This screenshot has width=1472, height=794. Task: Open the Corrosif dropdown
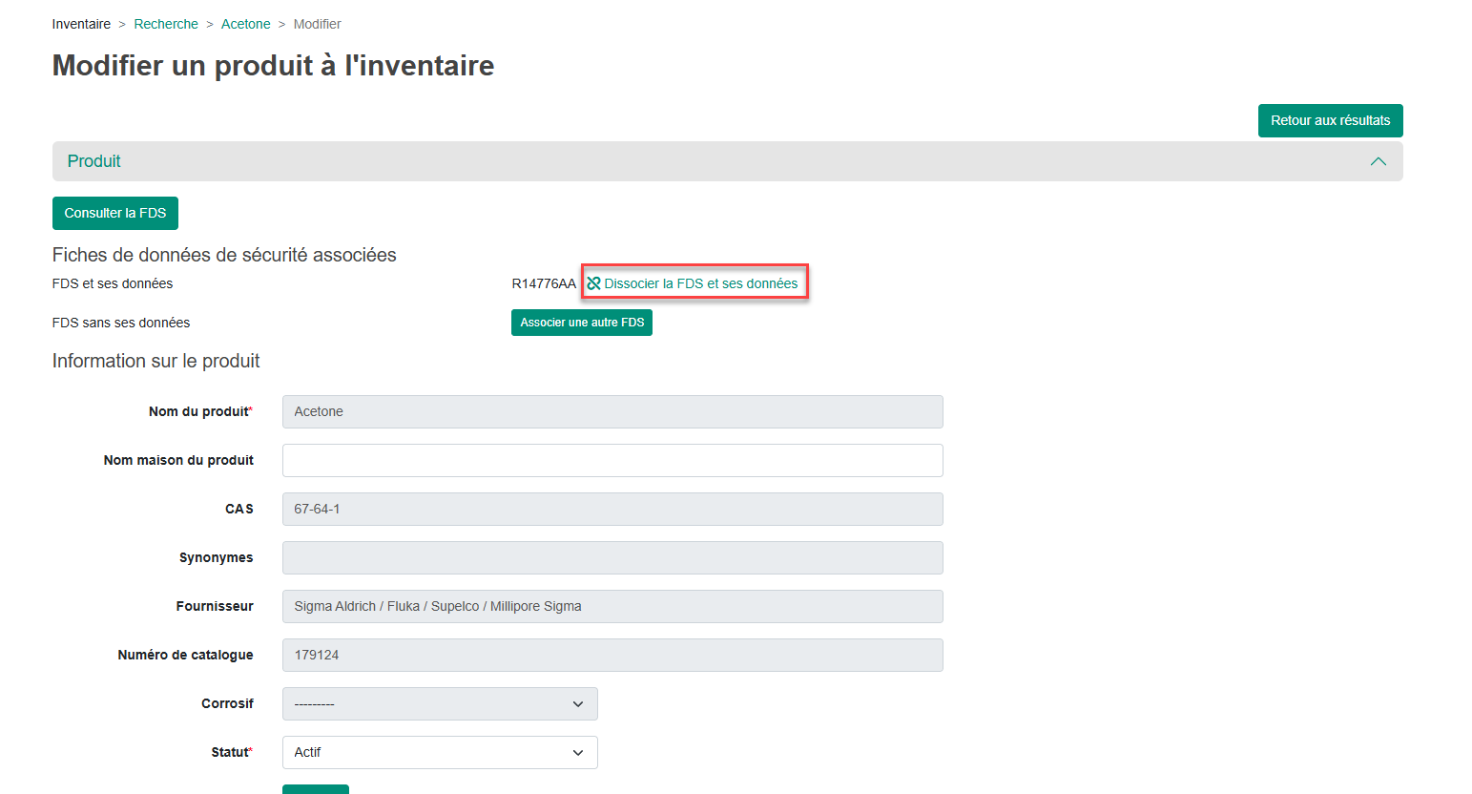[x=440, y=703]
